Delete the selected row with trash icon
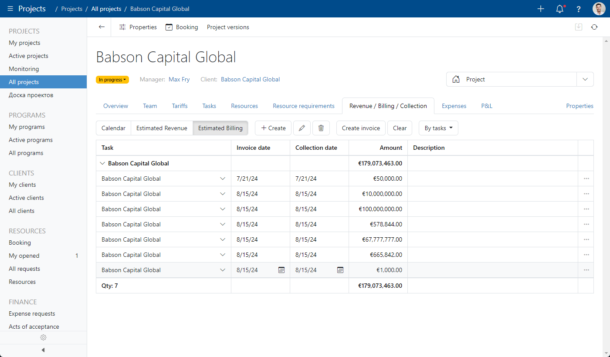Image resolution: width=610 pixels, height=357 pixels. tap(321, 128)
